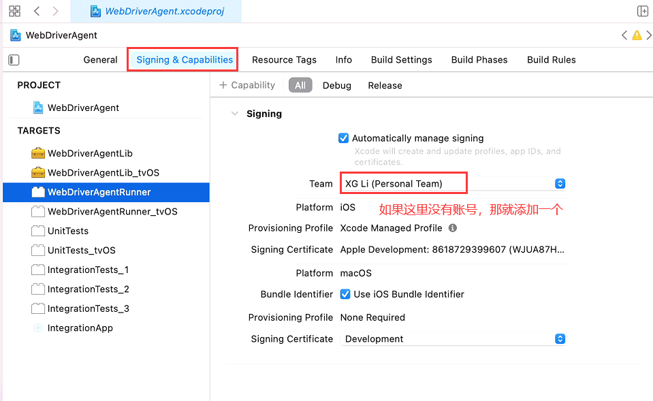653x401 pixels.
Task: Disable Automatically manage signing
Action: 344,138
